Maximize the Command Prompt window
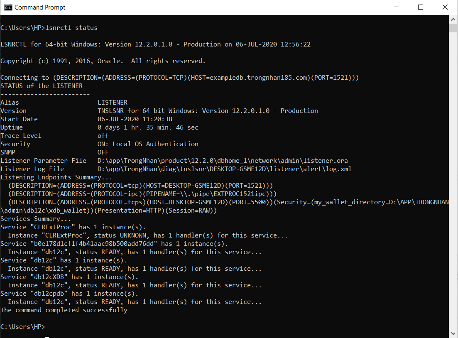 click(x=421, y=7)
